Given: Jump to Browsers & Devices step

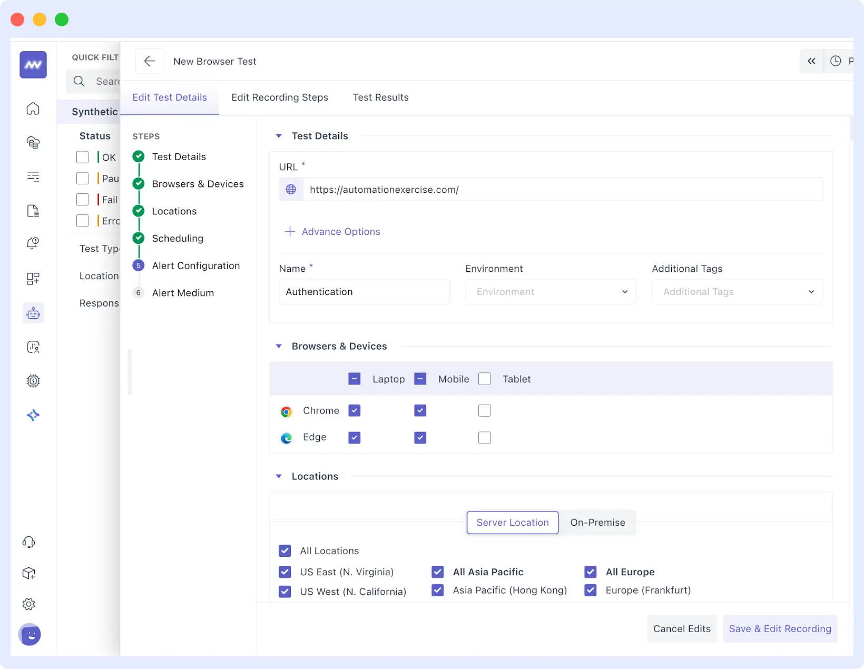Looking at the screenshot, I should tap(198, 184).
